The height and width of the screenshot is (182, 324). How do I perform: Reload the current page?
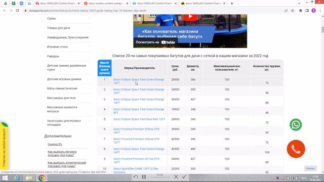pyautogui.click(x=17, y=11)
